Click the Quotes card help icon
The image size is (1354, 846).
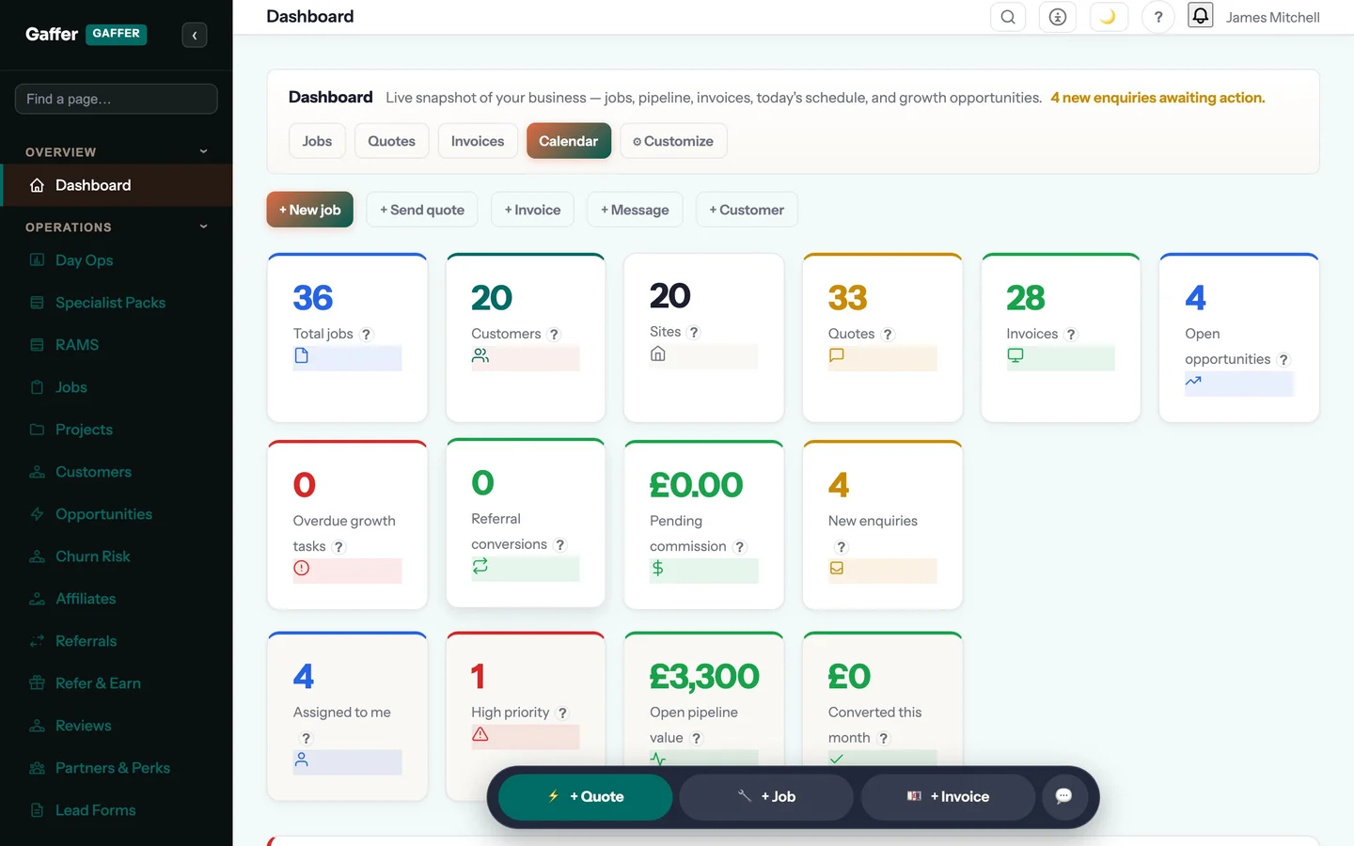pos(888,334)
